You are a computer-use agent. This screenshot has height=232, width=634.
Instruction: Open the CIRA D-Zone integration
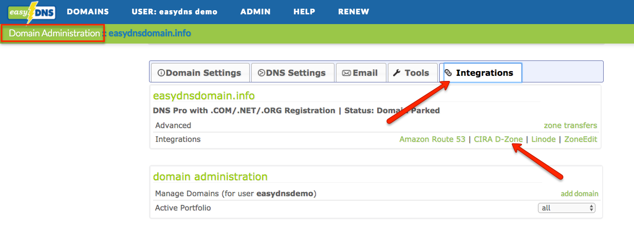click(x=498, y=139)
